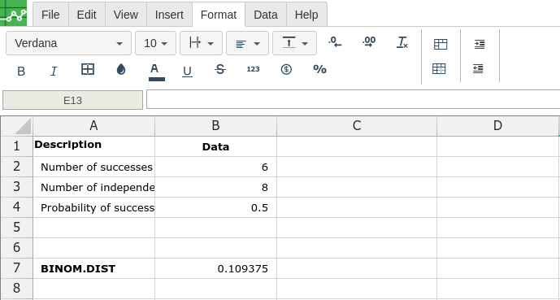The width and height of the screenshot is (560, 300).
Task: Switch to the Insert tab
Action: point(169,15)
